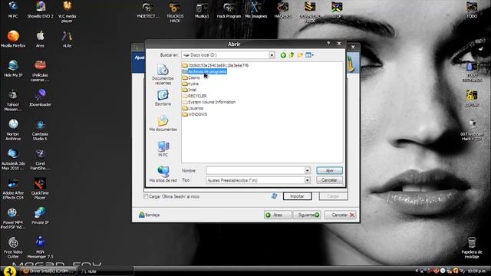This screenshot has width=491, height=276.
Task: Switch to nLite taskbar button
Action: (106, 271)
